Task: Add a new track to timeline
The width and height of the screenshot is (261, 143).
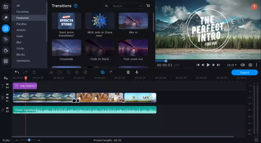Action: 6,78
